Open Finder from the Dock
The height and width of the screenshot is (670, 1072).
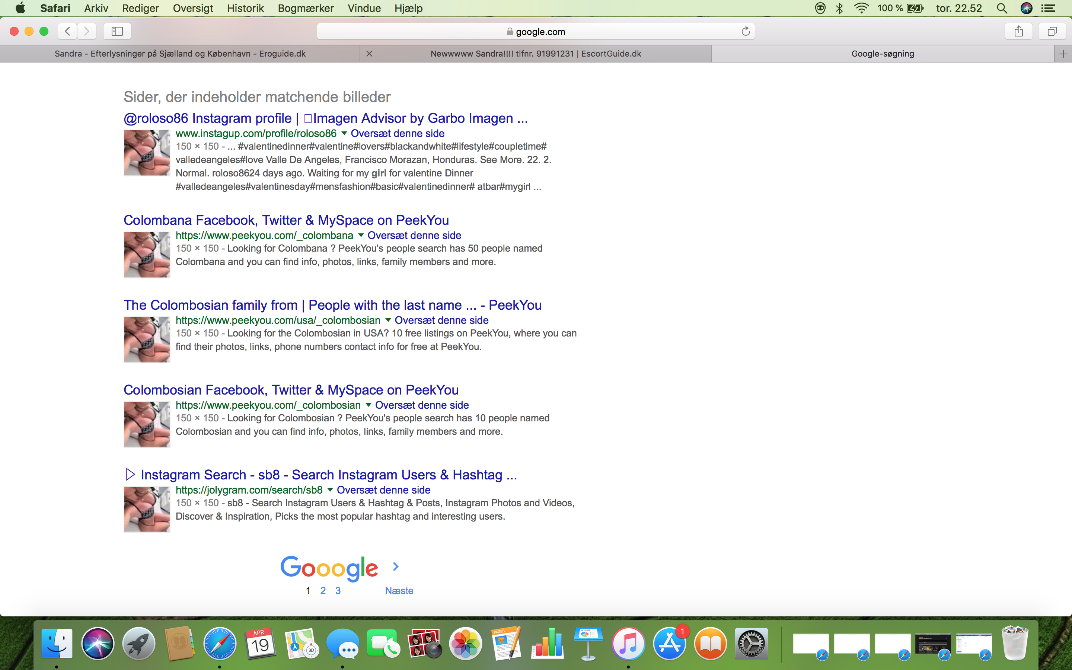tap(57, 644)
